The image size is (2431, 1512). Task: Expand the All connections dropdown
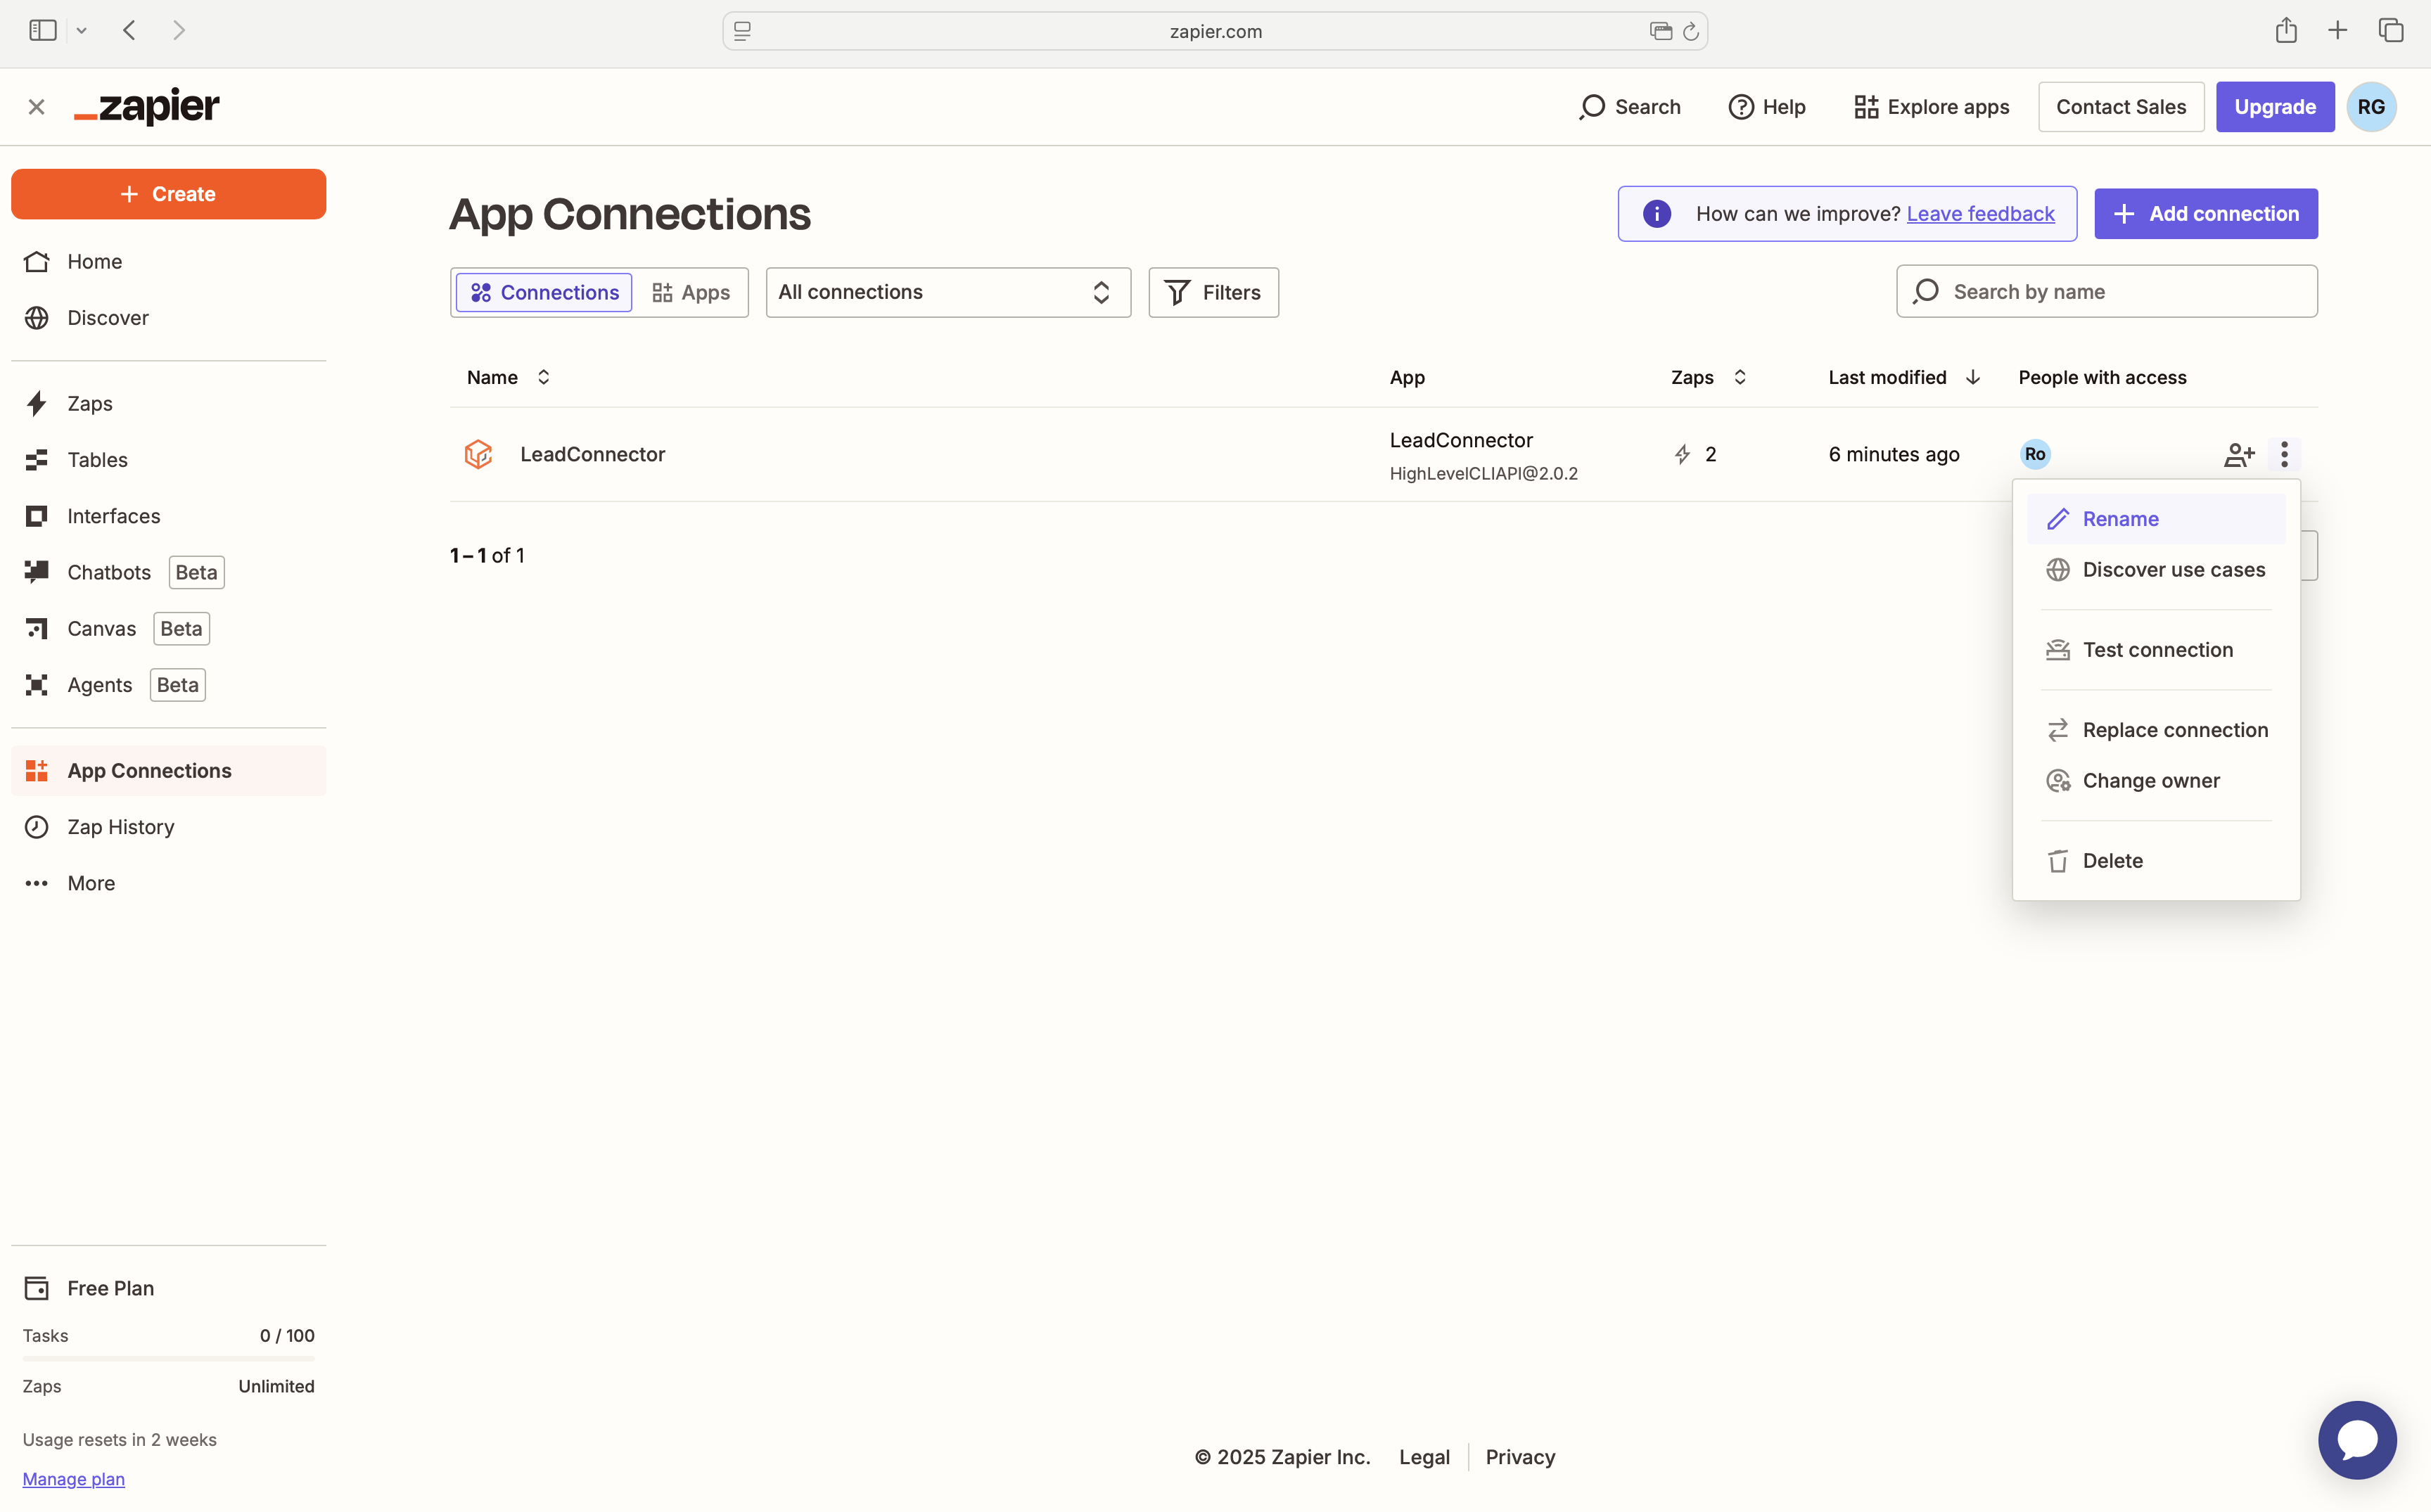[x=947, y=292]
